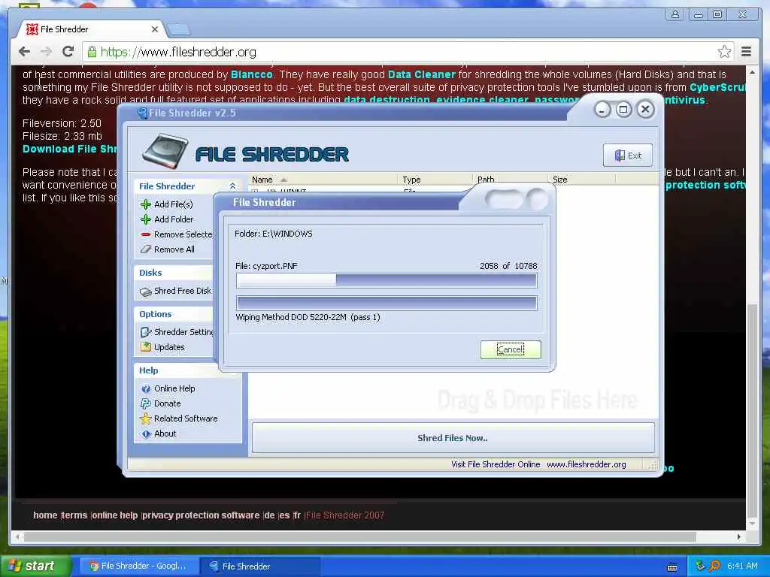The width and height of the screenshot is (770, 577).
Task: Switch site language to de
Action: [270, 515]
